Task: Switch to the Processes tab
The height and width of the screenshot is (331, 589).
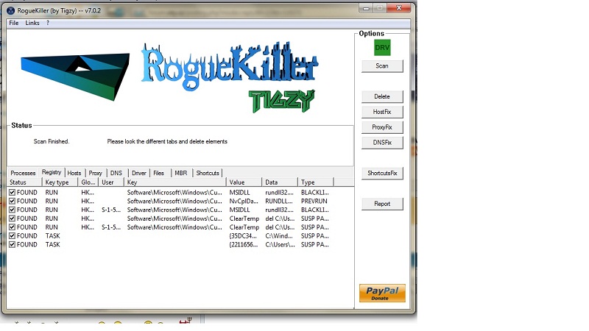Action: coord(23,173)
